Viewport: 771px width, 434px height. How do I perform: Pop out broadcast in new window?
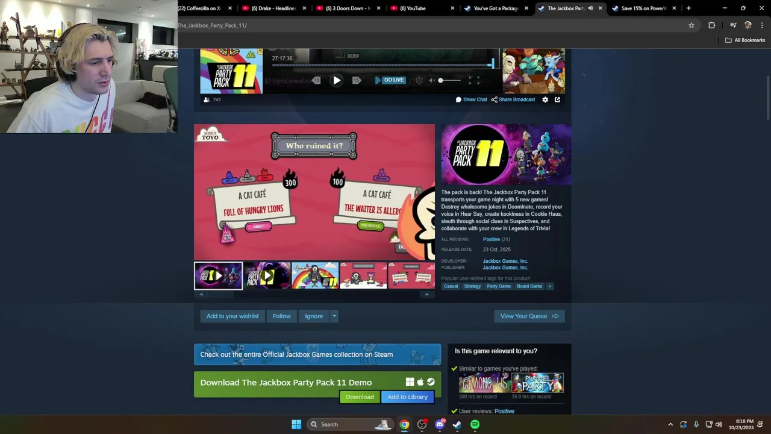point(557,99)
